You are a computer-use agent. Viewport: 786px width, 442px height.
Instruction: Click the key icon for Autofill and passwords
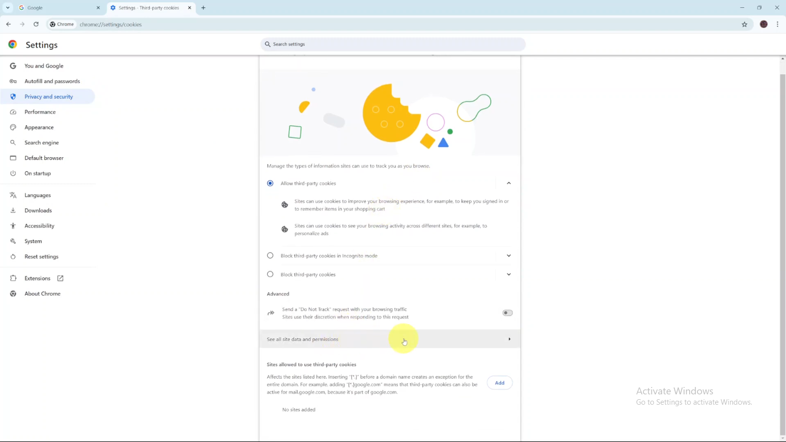[x=13, y=81]
